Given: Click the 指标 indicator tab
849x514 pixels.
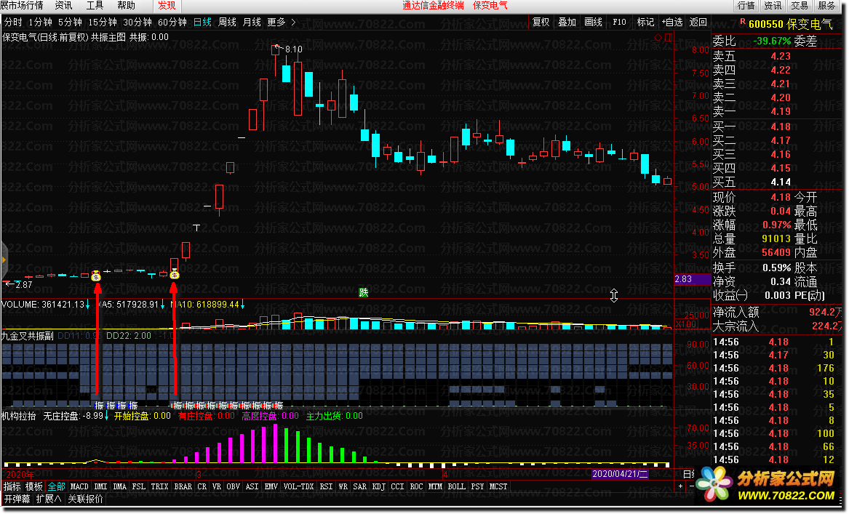Looking at the screenshot, I should [x=12, y=486].
